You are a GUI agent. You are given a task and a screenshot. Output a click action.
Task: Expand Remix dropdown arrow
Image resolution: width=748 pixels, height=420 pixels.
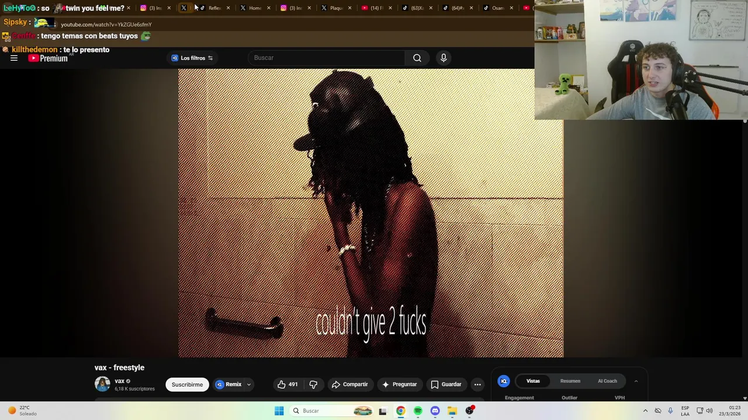point(248,384)
